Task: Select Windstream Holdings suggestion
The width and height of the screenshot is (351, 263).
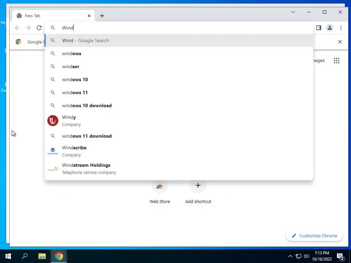Action: [179, 168]
